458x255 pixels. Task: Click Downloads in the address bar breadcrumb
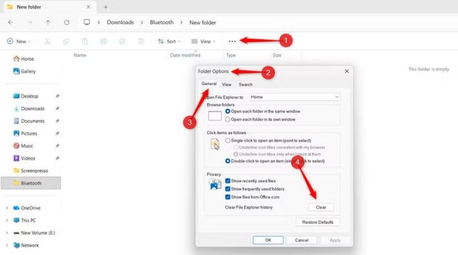point(120,23)
